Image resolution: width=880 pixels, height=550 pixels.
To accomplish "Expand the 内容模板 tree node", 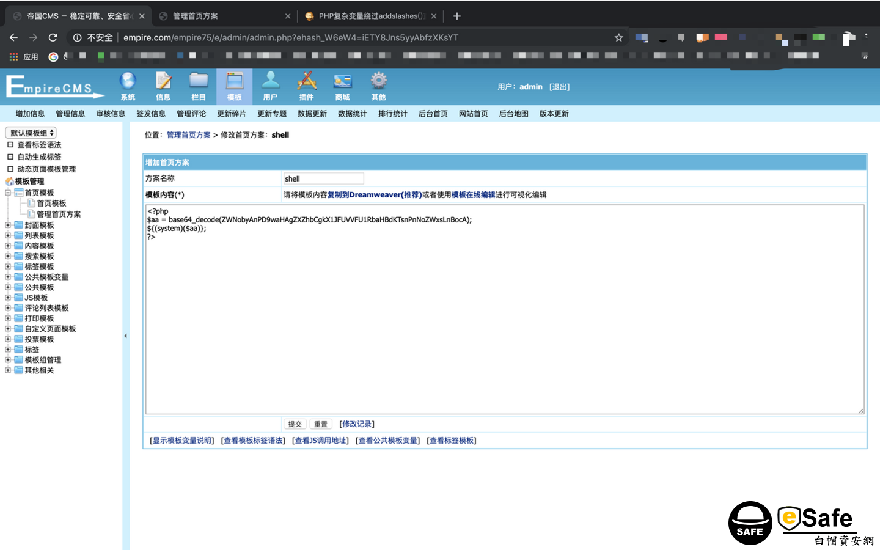I will pyautogui.click(x=8, y=246).
